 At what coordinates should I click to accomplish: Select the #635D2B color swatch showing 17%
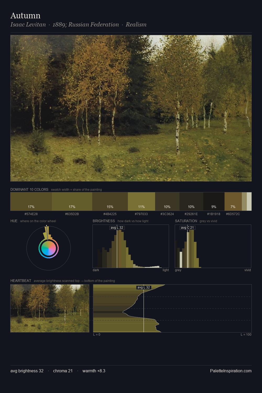point(72,201)
